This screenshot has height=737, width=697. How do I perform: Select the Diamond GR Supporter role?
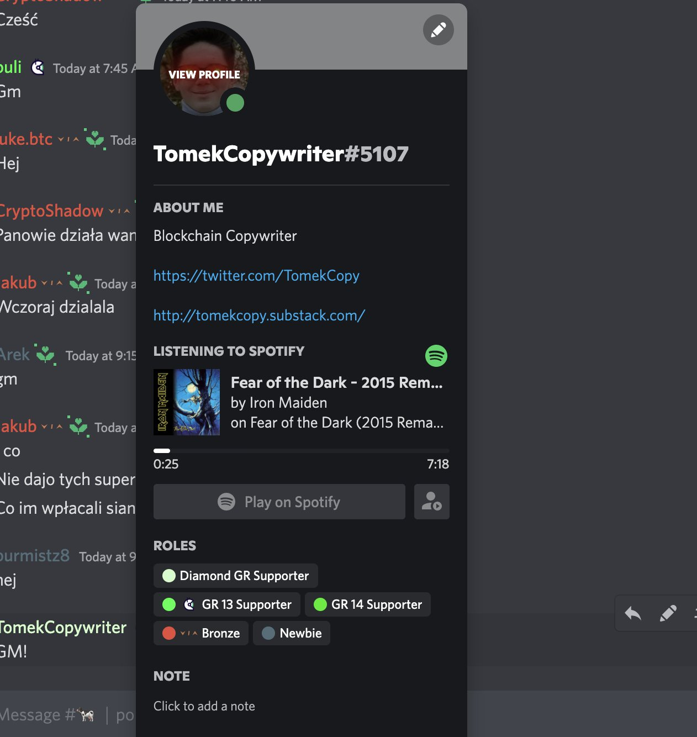tap(236, 576)
